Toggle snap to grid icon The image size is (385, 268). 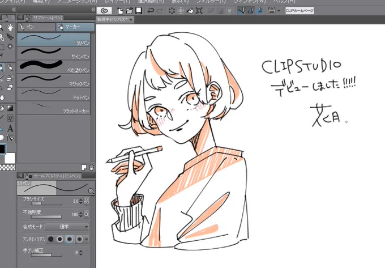(x=260, y=11)
